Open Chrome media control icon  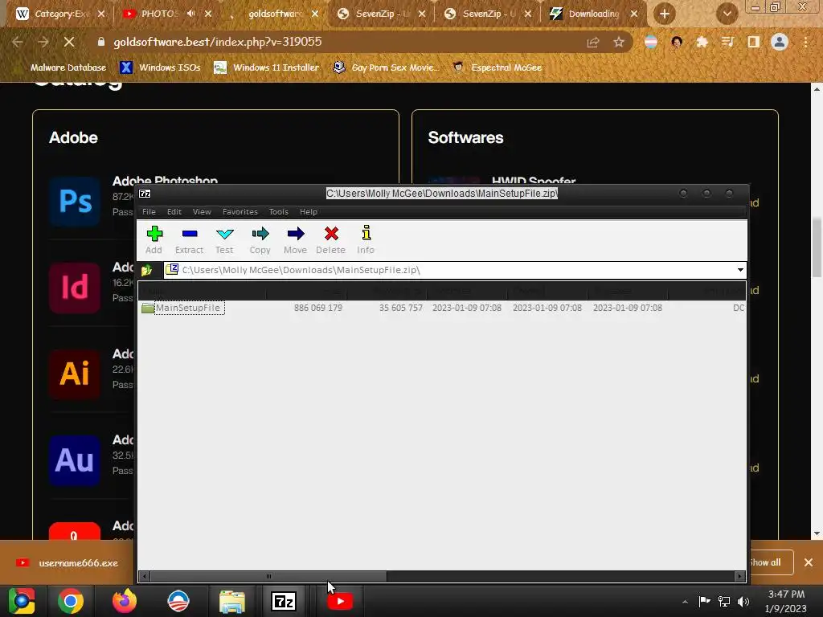click(x=727, y=42)
